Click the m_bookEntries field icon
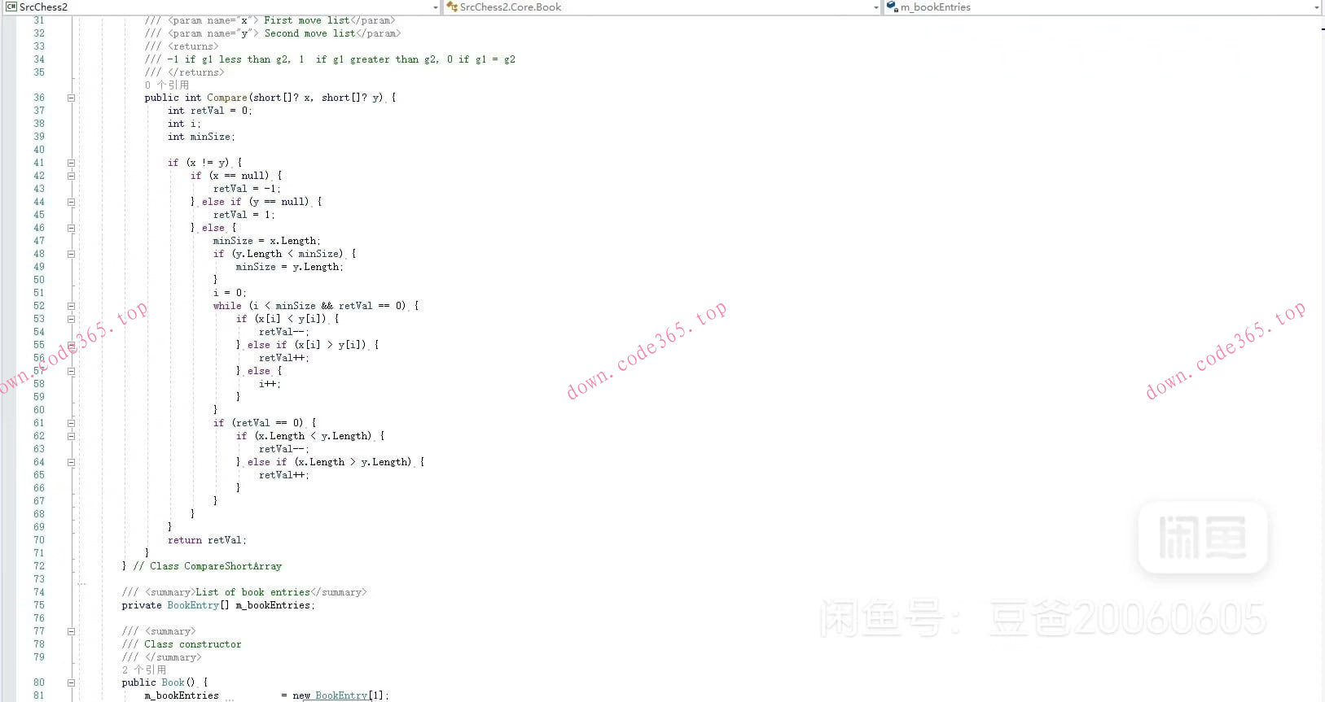The height and width of the screenshot is (702, 1325). tap(892, 7)
